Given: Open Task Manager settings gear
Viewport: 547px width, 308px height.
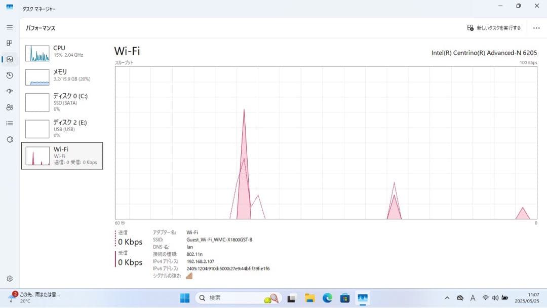Looking at the screenshot, I should [10, 279].
